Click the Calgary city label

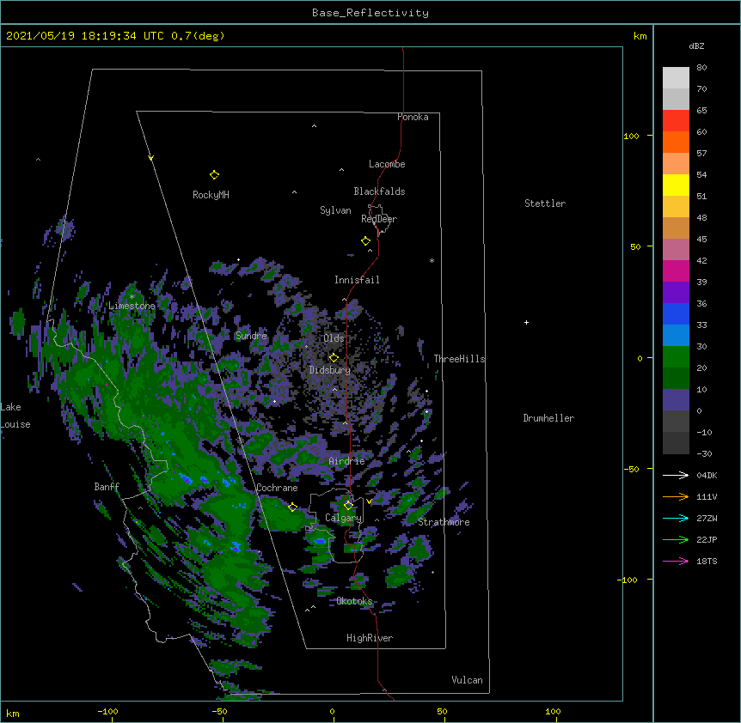point(344,518)
